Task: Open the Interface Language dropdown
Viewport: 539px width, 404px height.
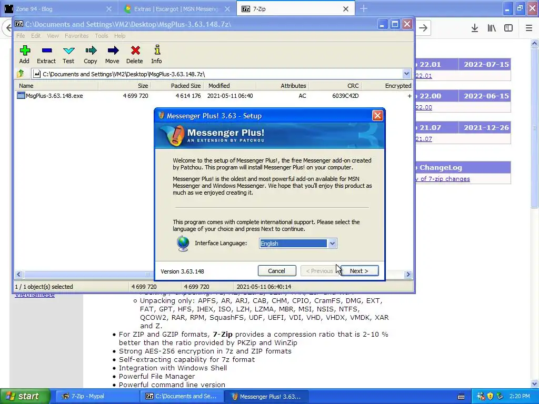Action: (x=332, y=243)
